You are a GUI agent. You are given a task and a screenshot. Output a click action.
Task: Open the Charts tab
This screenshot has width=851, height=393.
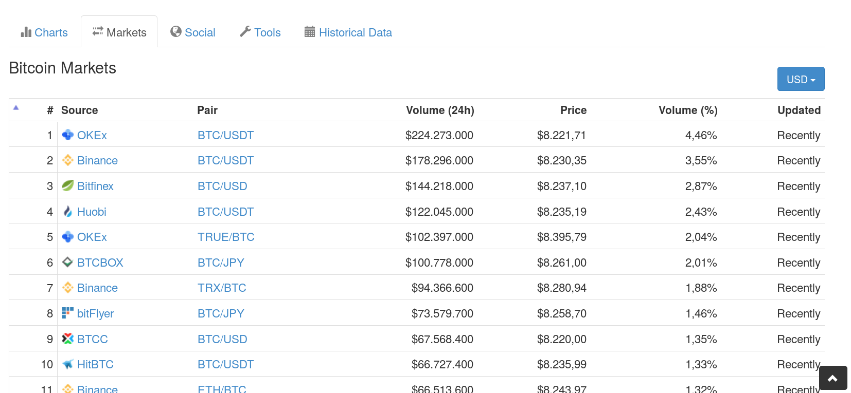(44, 32)
